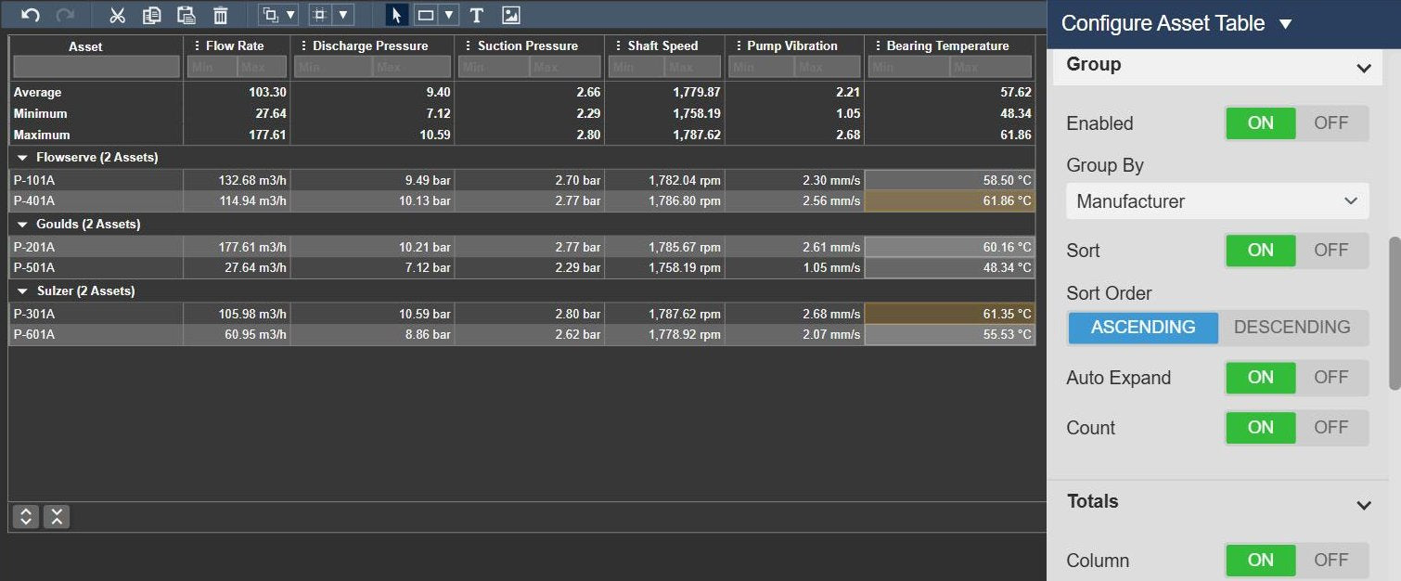This screenshot has width=1401, height=581.
Task: Turn Count OFF
Action: [1330, 428]
